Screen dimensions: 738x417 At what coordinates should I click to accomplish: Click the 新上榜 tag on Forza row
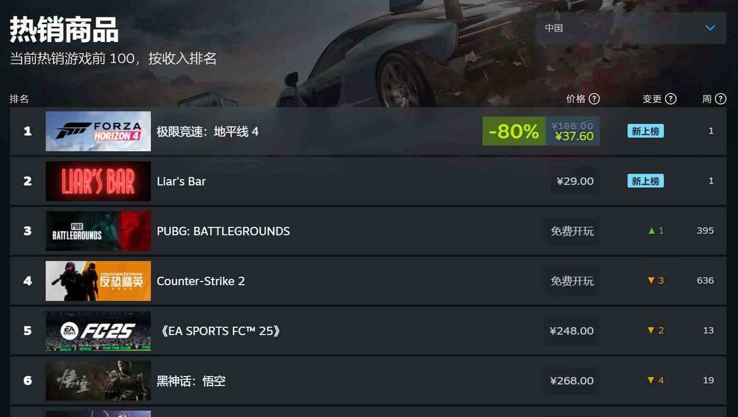(645, 131)
